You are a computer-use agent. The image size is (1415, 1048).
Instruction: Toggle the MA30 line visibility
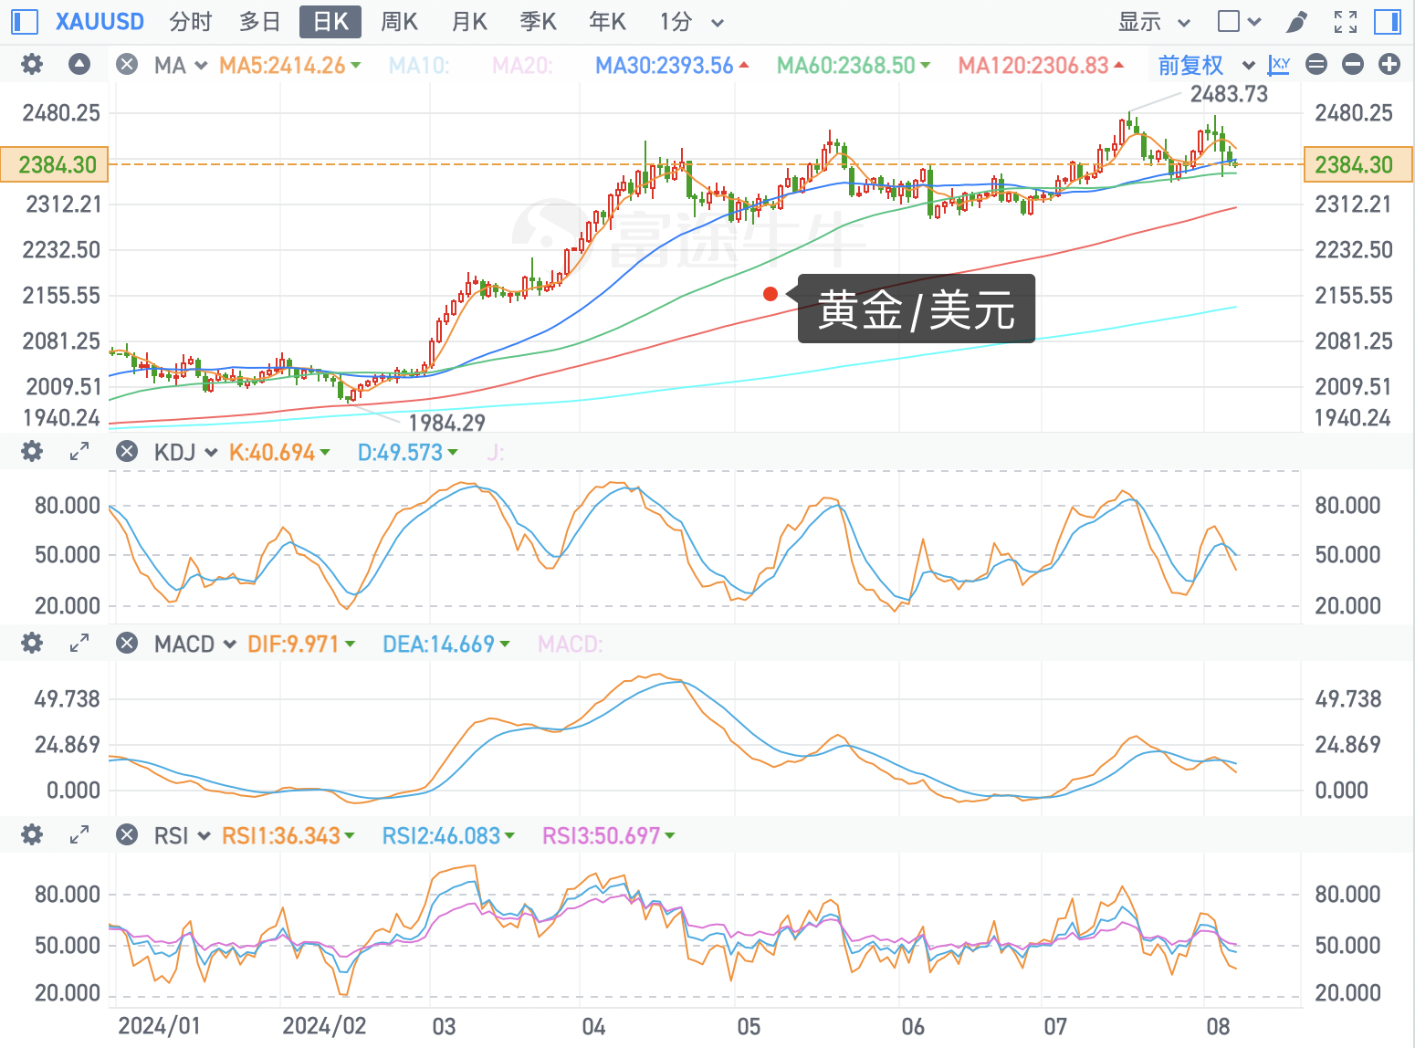coord(672,65)
